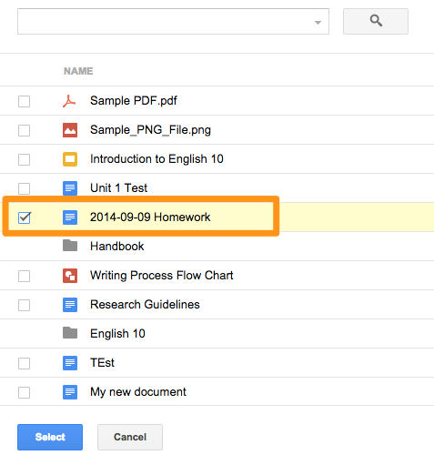This screenshot has height=465, width=434.
Task: Choose the Unit 1 Test file name
Action: click(119, 188)
